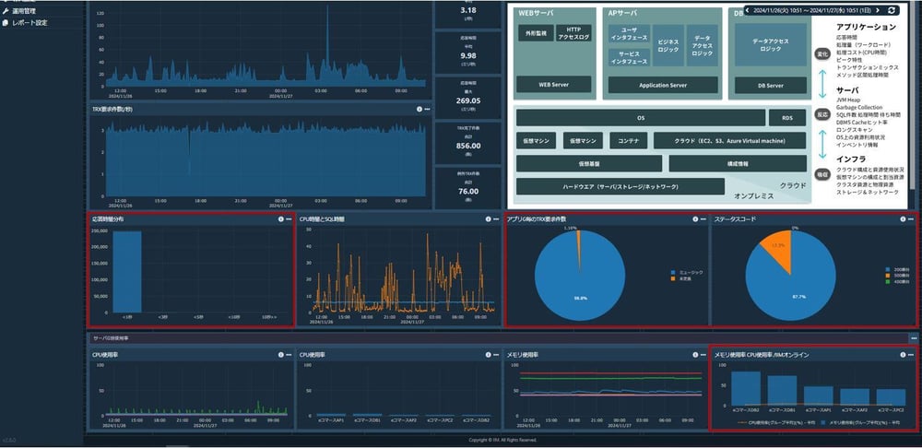This screenshot has height=448, width=922.
Task: Click the 76.00 exception TRX value
Action: pyautogui.click(x=468, y=191)
